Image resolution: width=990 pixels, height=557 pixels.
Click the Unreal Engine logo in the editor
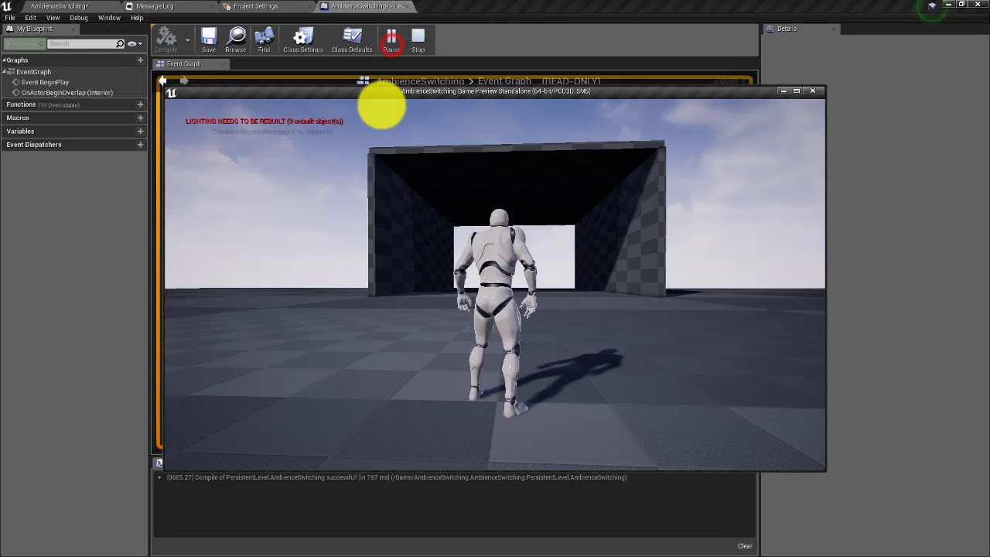(x=7, y=6)
